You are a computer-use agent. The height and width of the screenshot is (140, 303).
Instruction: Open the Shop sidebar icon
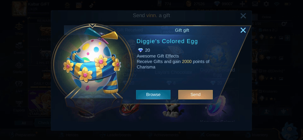19,29
